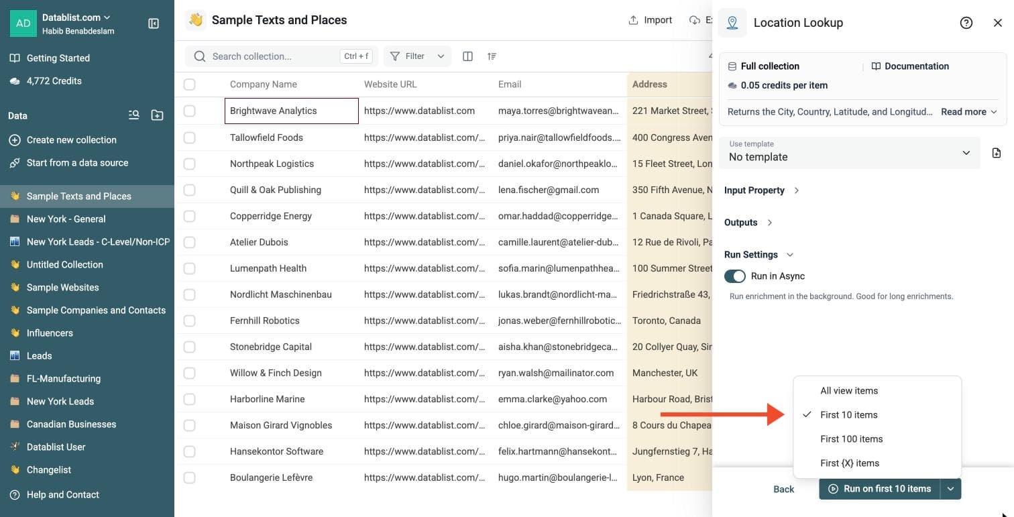Click Create new collection
The image size is (1014, 517).
click(63, 140)
